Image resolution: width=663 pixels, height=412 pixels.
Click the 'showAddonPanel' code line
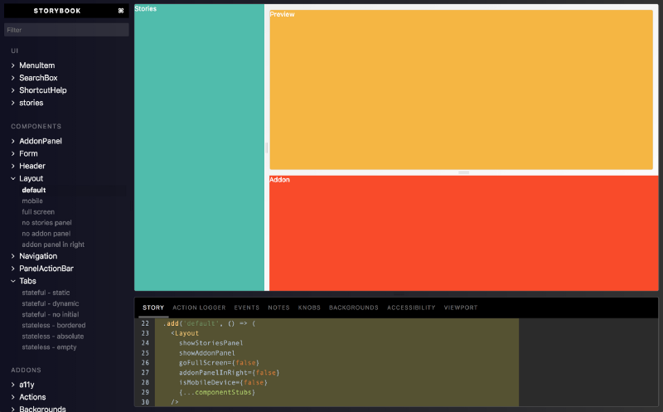[206, 353]
